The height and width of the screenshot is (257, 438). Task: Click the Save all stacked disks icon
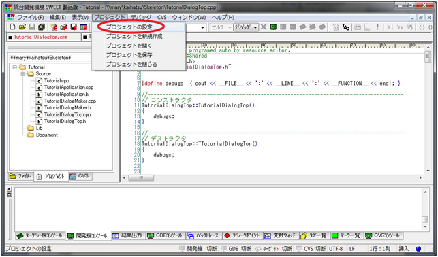click(x=42, y=27)
